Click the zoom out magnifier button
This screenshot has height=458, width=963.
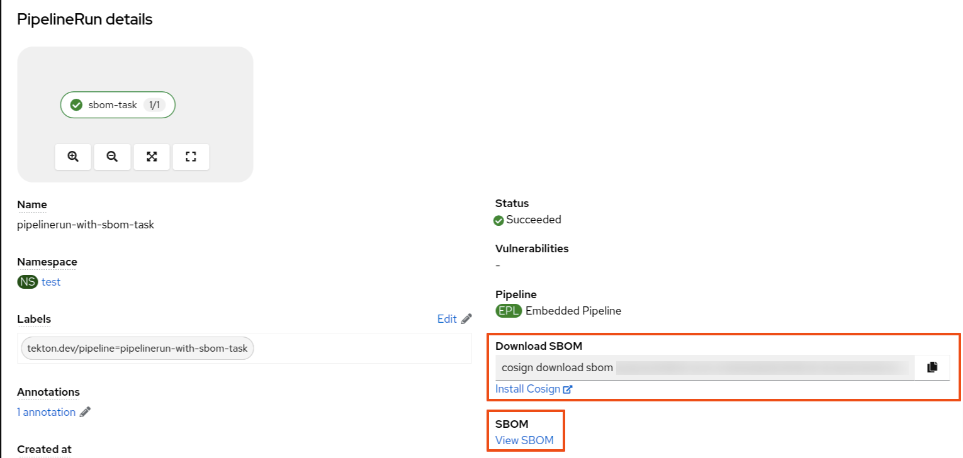pos(112,157)
